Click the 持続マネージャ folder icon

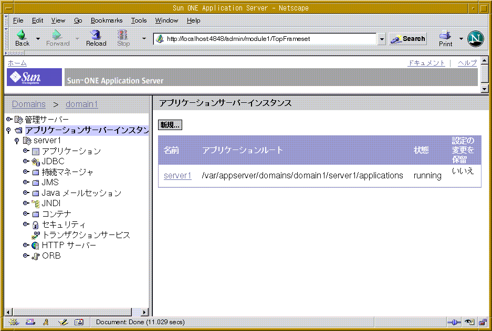pyautogui.click(x=36, y=173)
